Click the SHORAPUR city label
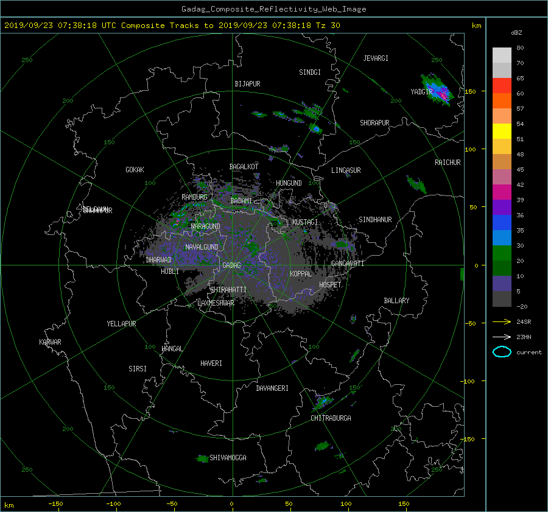Screen dimensions: 548x512 (374, 123)
